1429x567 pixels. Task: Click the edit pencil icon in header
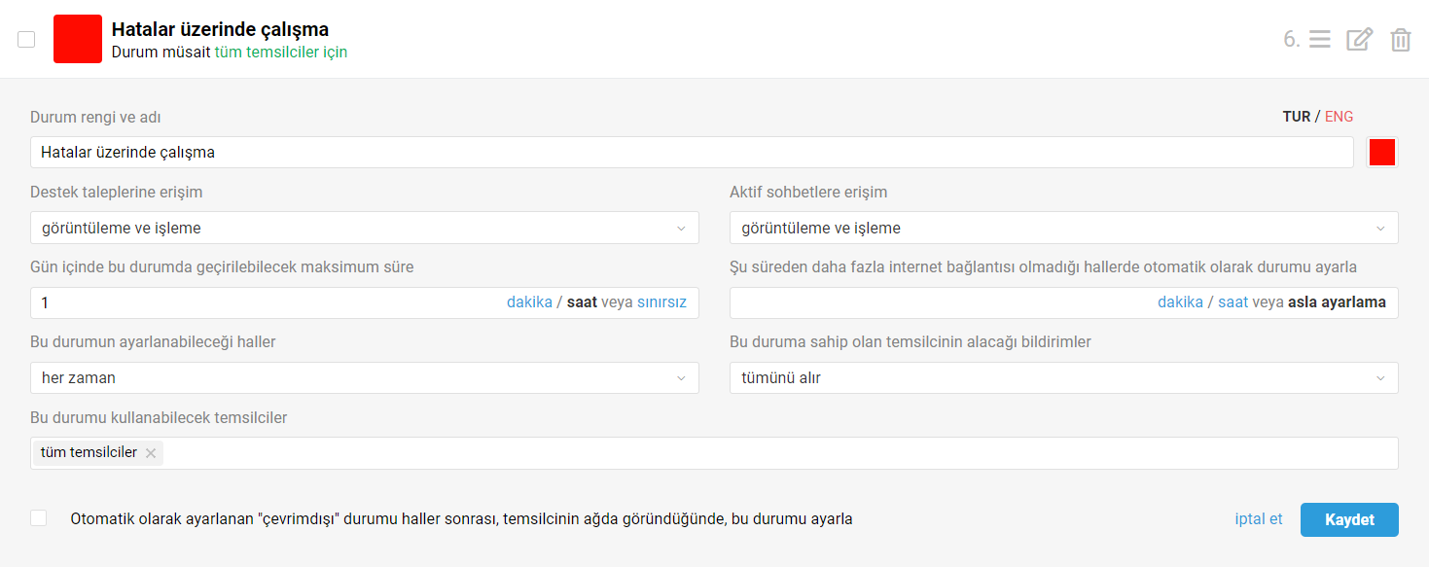tap(1359, 40)
